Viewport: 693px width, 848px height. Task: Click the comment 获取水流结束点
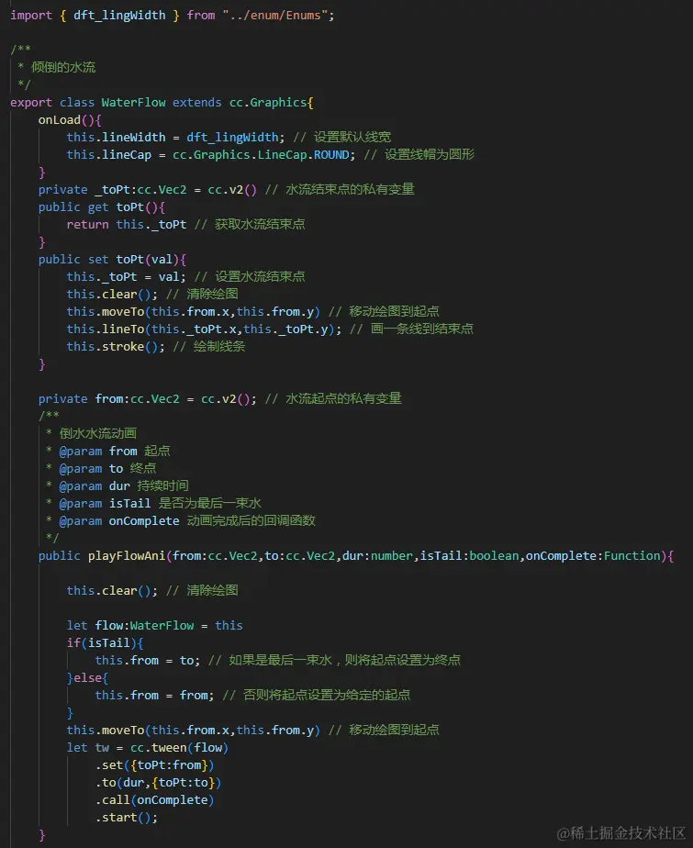[x=260, y=225]
